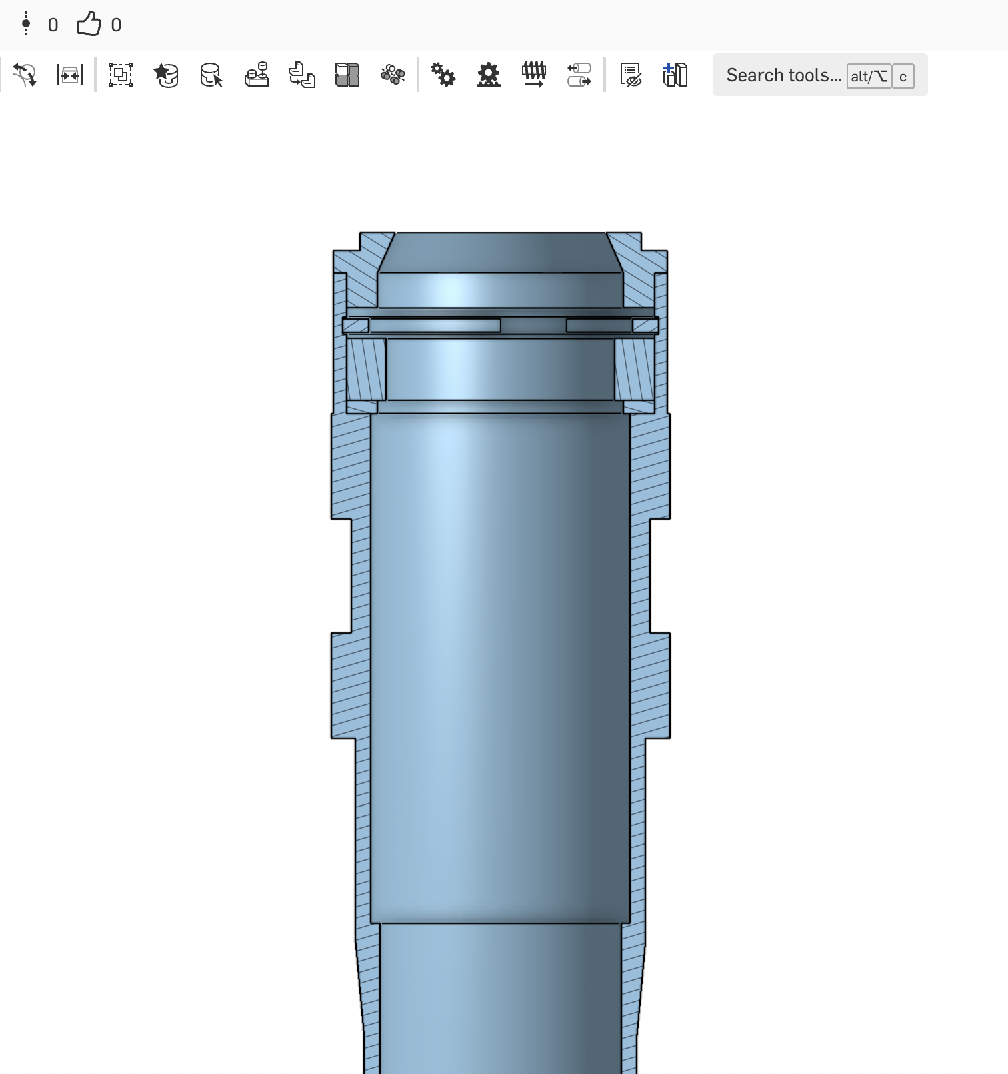The width and height of the screenshot is (1008, 1074).
Task: Select the large inner bore face of the model
Action: click(x=500, y=667)
